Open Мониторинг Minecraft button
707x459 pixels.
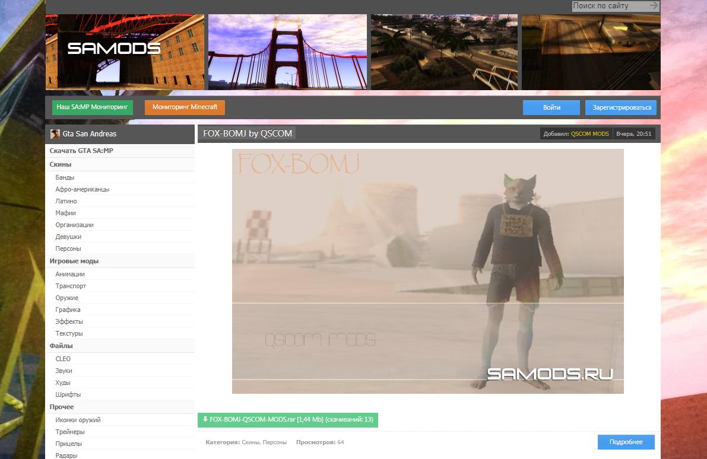(x=185, y=107)
